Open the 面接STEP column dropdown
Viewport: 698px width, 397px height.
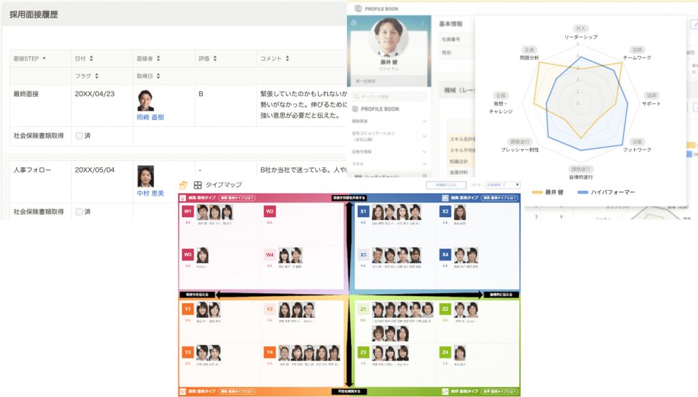point(45,59)
